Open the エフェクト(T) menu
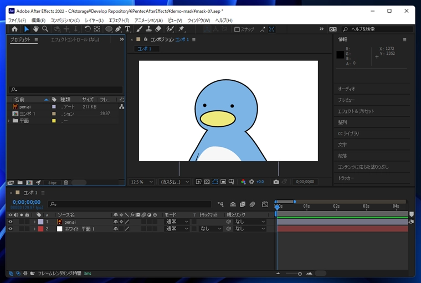This screenshot has width=421, height=283. (x=119, y=20)
